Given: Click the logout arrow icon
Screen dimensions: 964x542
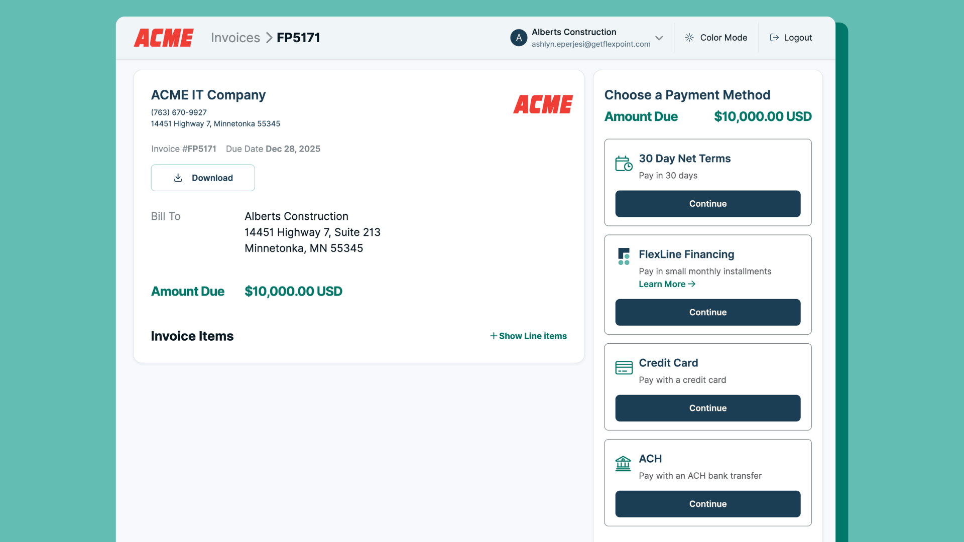Looking at the screenshot, I should 774,38.
